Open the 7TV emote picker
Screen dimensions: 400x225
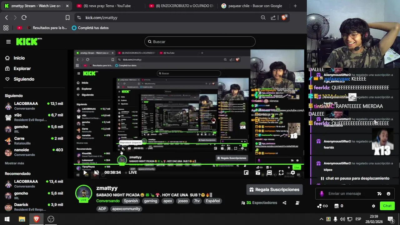379,194
